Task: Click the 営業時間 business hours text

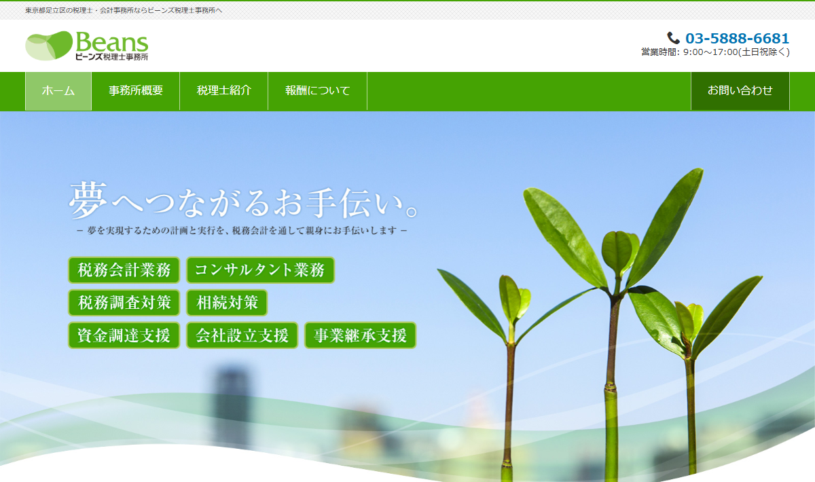Action: tap(715, 52)
